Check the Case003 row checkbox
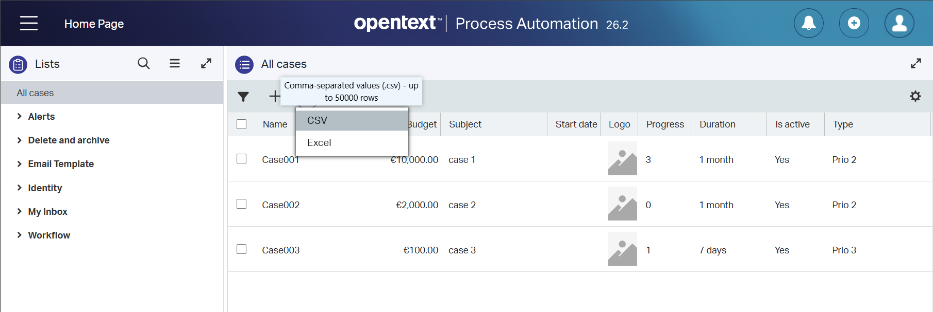Screen dimensions: 933x312 tap(241, 249)
